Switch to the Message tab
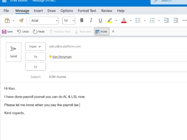 (22, 11)
